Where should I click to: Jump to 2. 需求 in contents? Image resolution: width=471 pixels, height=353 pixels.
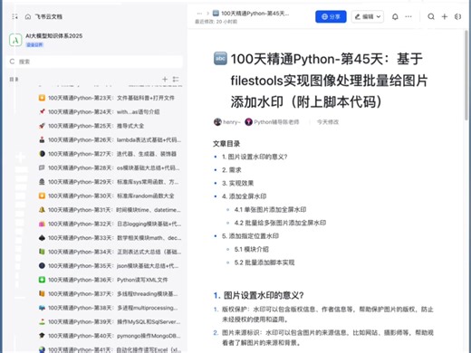click(232, 170)
